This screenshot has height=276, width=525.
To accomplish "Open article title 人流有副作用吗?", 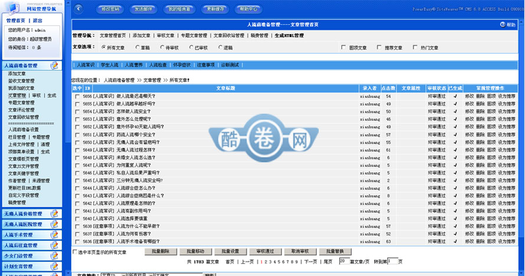I will [x=133, y=211].
